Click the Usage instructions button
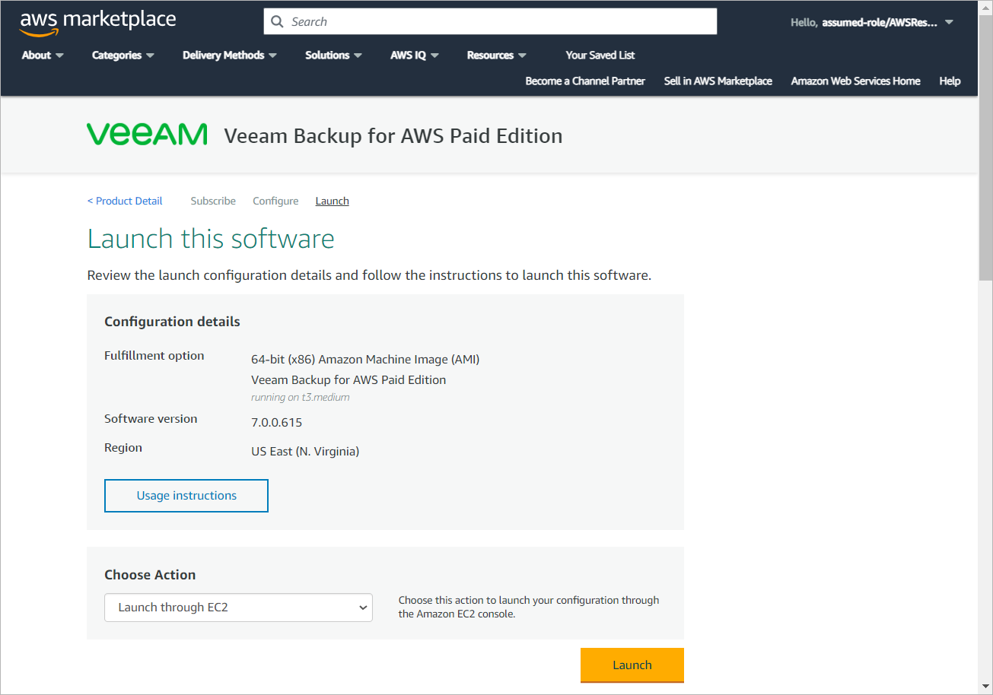Viewport: 993px width, 695px height. [x=186, y=496]
